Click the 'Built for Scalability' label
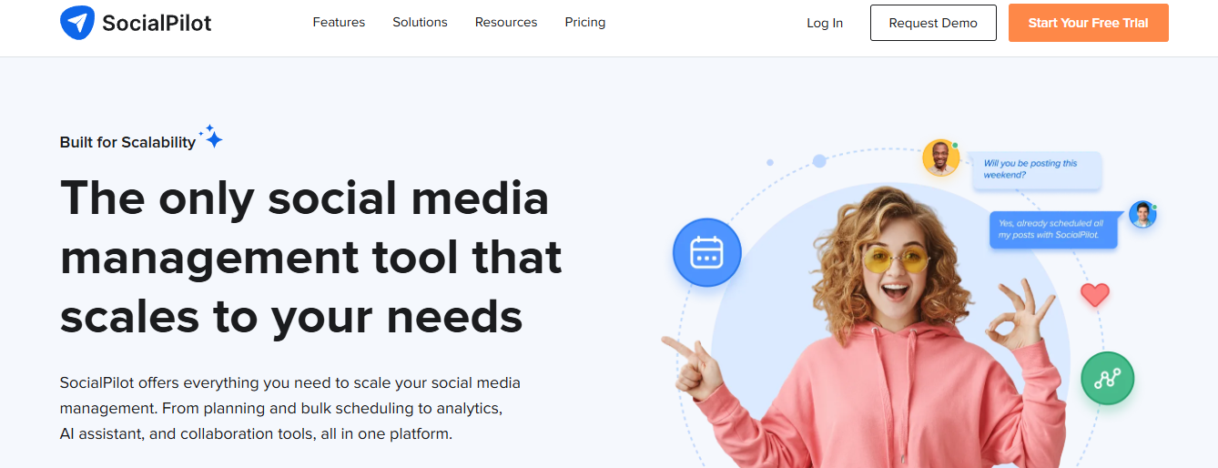Viewport: 1218px width, 468px height. [127, 142]
